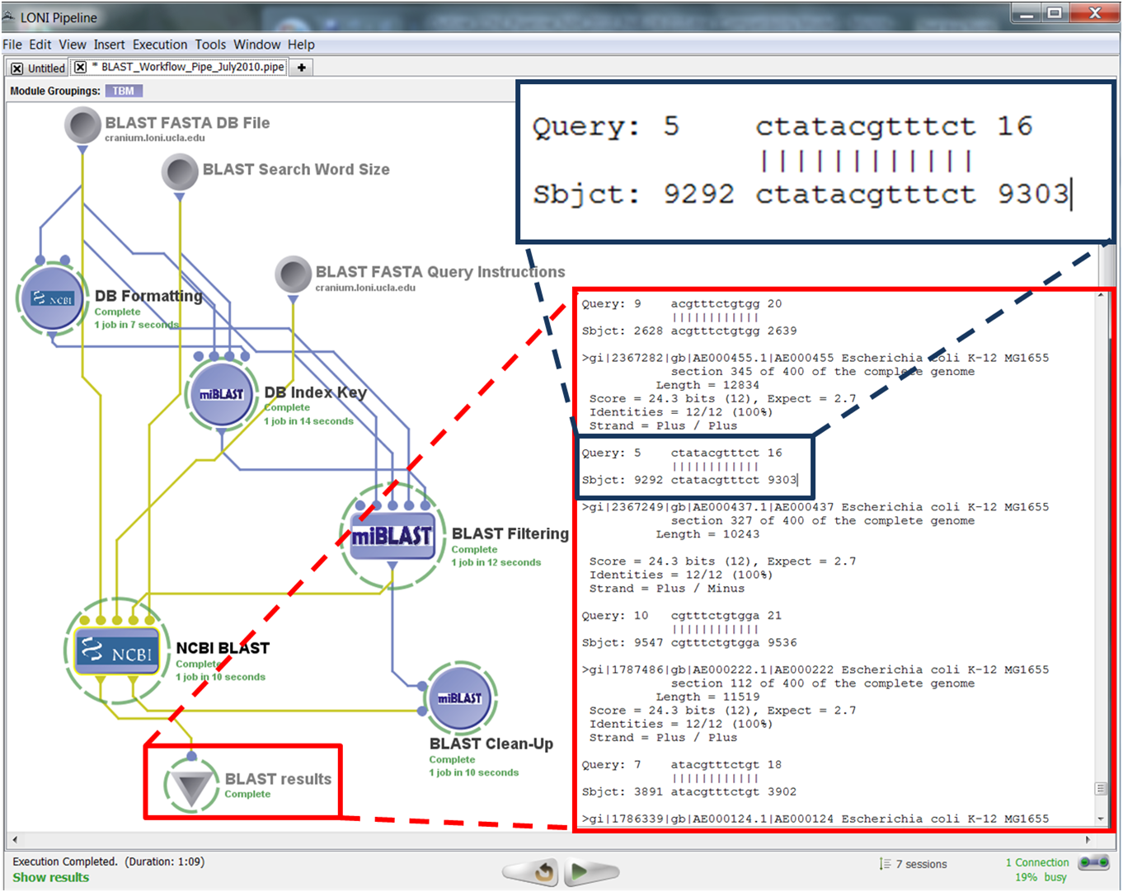This screenshot has width=1123, height=892.
Task: Add a new workflow tab
Action: 302,68
